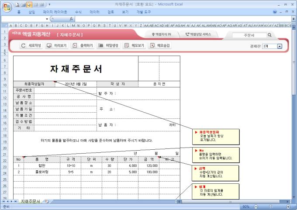The height and width of the screenshot is (210, 297).
Task: Open the Office button menu
Action: [7, 7]
